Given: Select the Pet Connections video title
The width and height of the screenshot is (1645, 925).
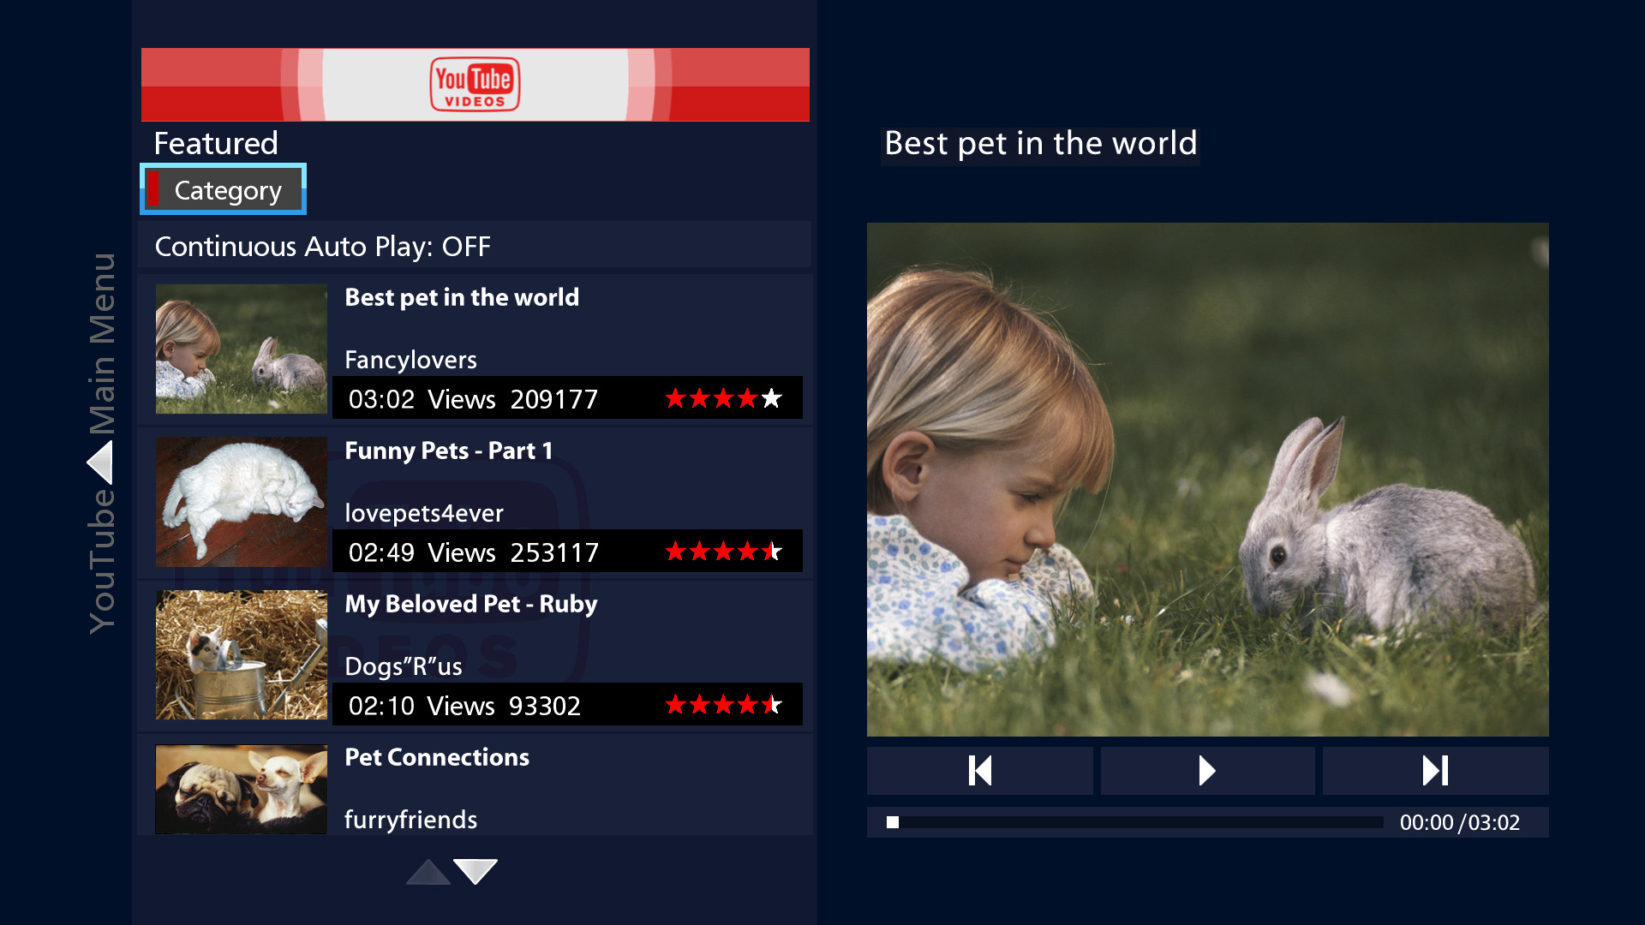Looking at the screenshot, I should pyautogui.click(x=437, y=757).
